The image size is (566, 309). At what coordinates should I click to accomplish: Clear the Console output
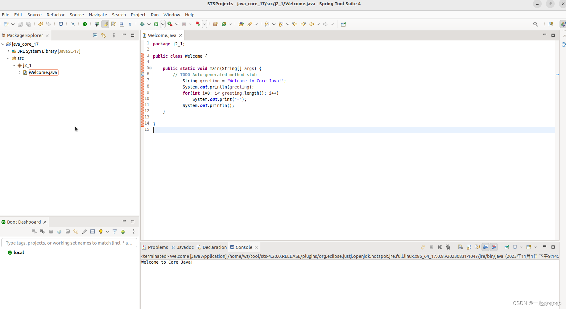pos(461,247)
